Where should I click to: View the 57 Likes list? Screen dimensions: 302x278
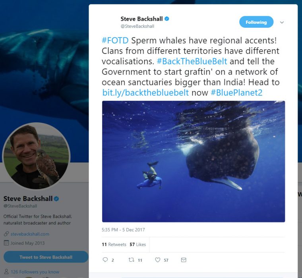click(138, 245)
